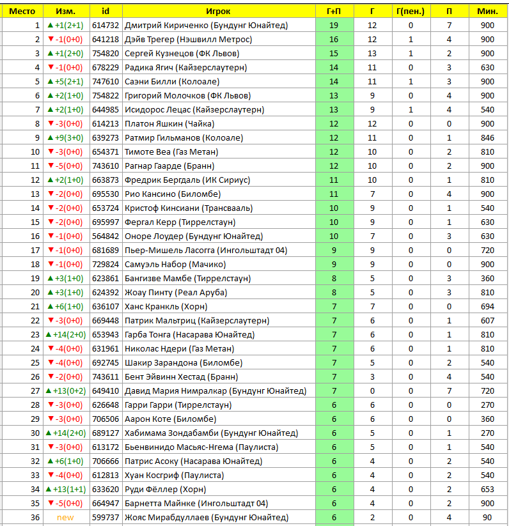Screen dimensions: 509x526
Task: Select player Патрик Мальтриц (Кайзерслаутерн)
Action: pos(197,321)
